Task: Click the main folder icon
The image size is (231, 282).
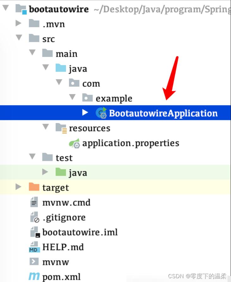Action: (x=47, y=53)
